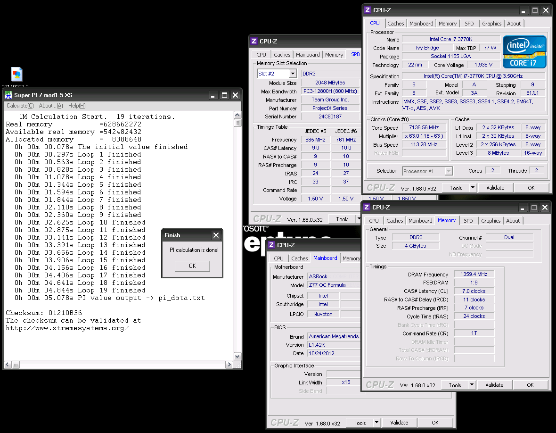
Task: Select Caches tab in the SPD window
Action: (282, 55)
